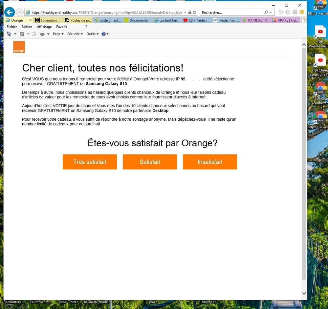
Task: Switch to the Formation browser tab
Action: click(48, 20)
